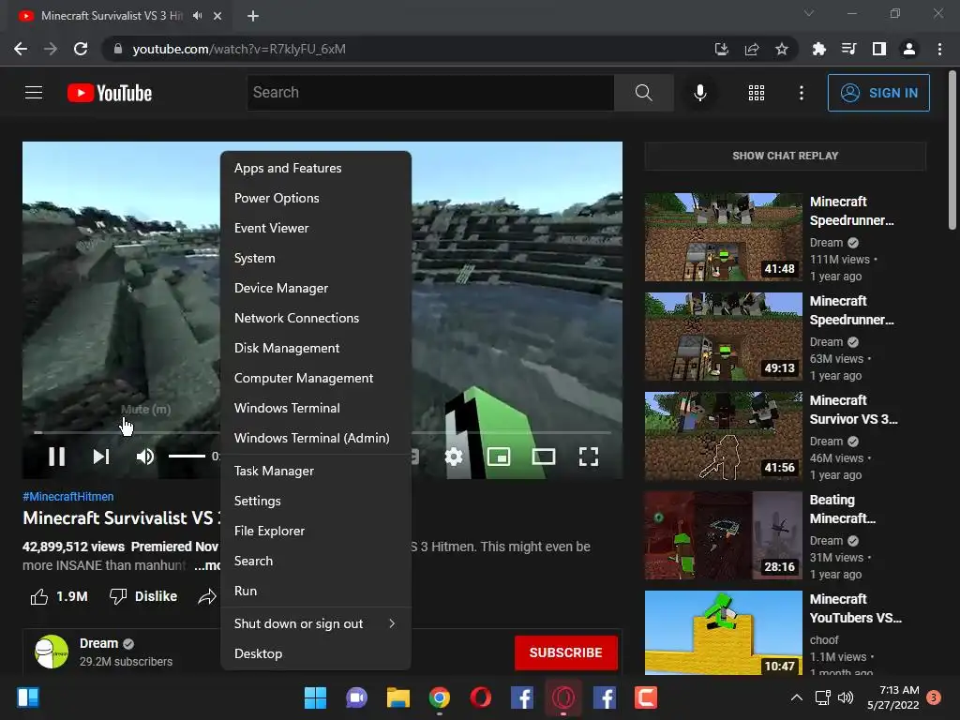
Task: Bookmark this page with the star
Action: (781, 49)
